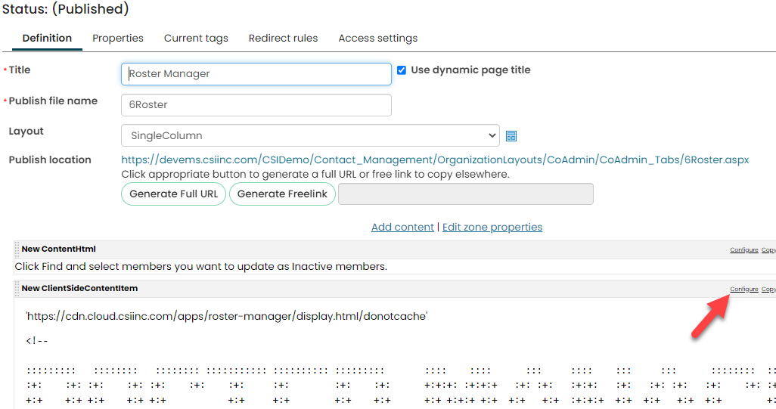Image resolution: width=776 pixels, height=409 pixels.
Task: Click the generated URL output box
Action: 465,194
